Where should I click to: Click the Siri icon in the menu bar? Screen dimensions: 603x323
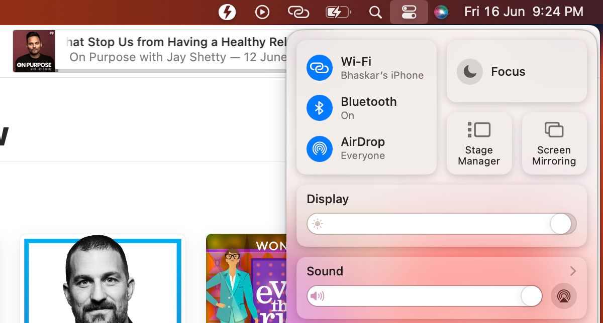coord(440,11)
